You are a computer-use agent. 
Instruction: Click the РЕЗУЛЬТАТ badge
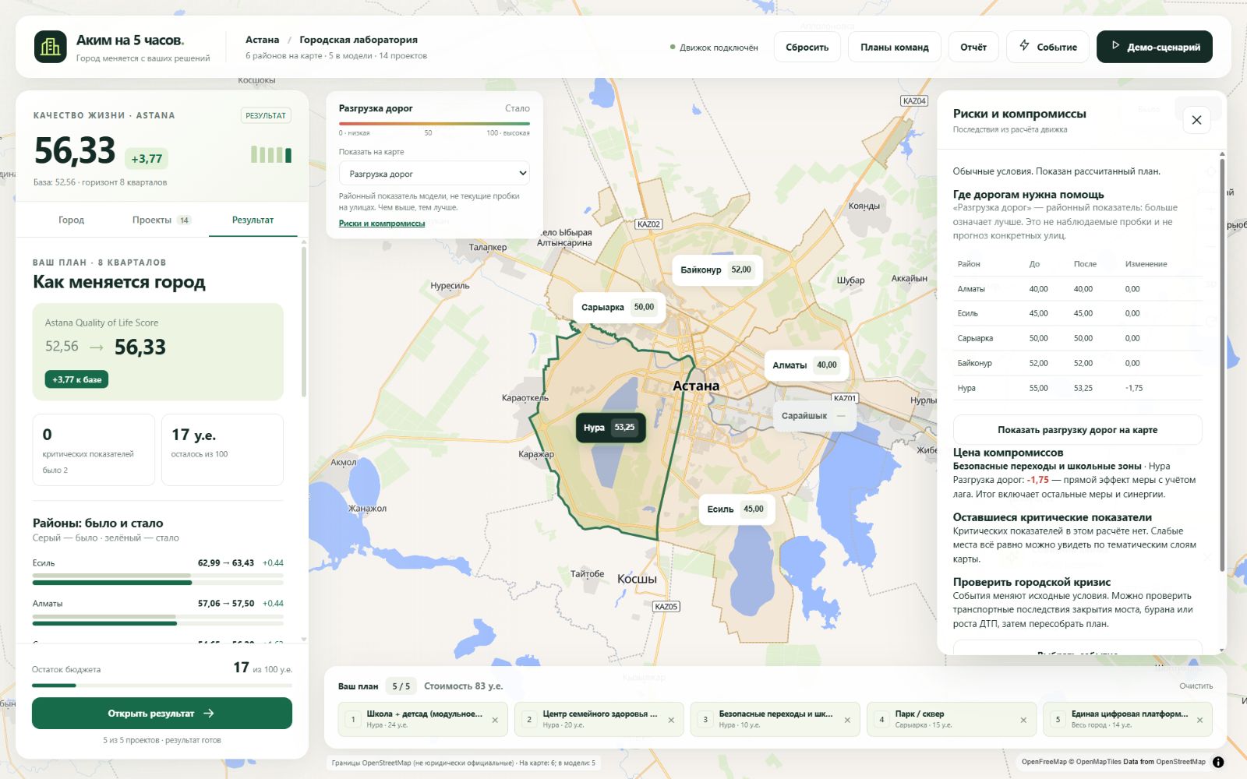click(x=266, y=115)
